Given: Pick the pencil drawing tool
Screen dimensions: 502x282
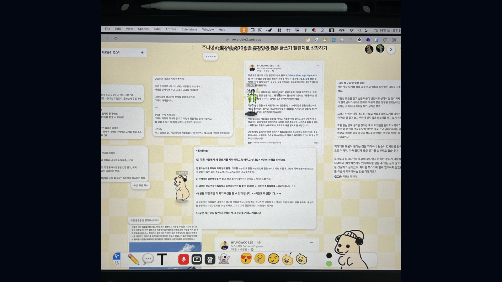Looking at the screenshot, I should 134,259.
